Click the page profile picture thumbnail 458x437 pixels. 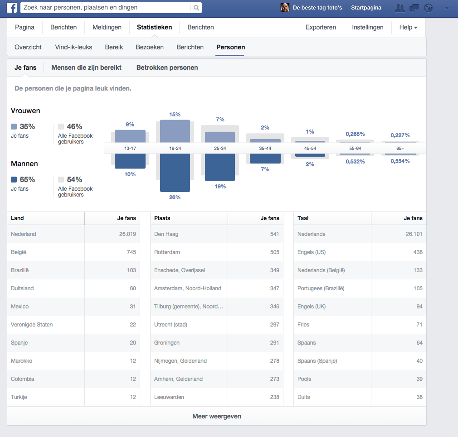[285, 8]
